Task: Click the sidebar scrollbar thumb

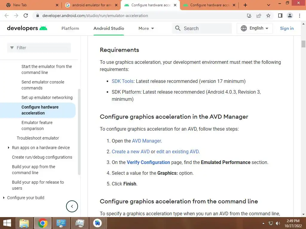Action: click(79, 132)
